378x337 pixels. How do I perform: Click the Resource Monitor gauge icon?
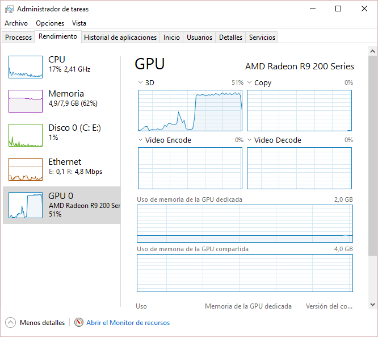tap(79, 322)
